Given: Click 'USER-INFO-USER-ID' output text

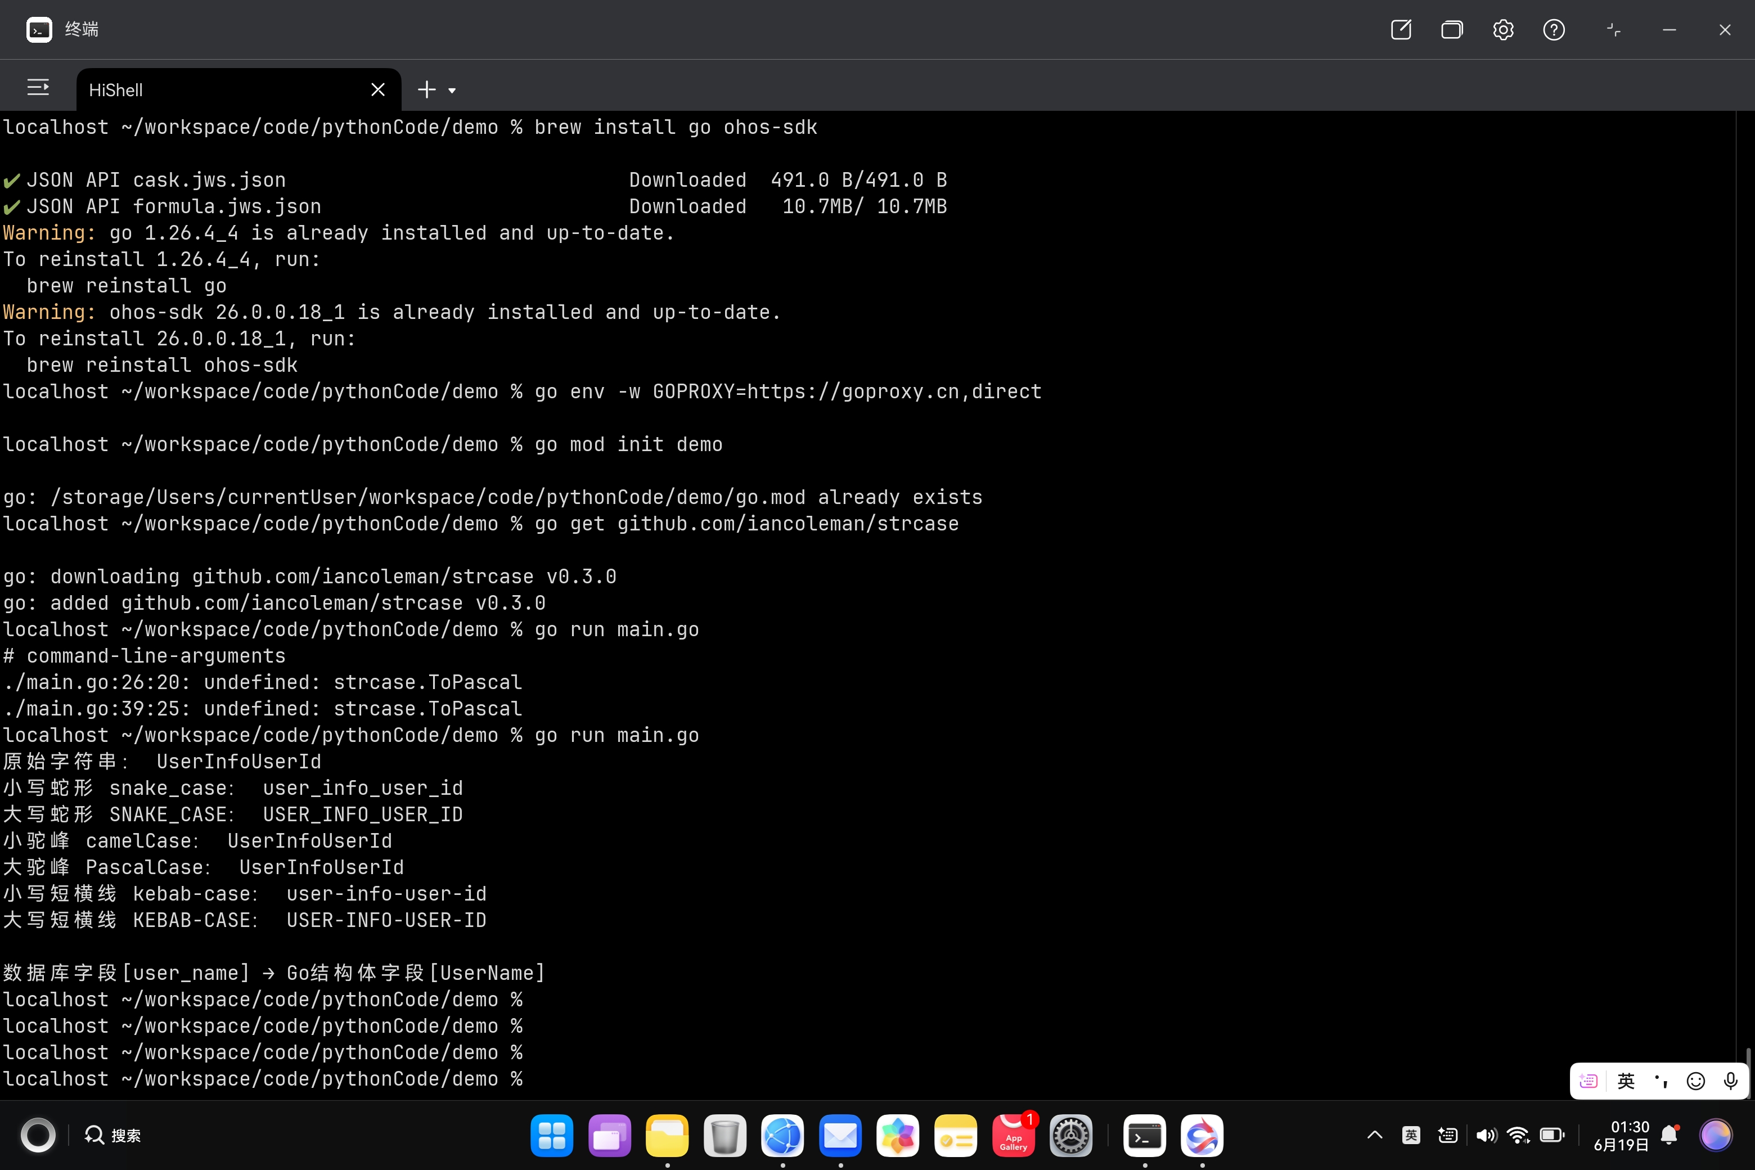Looking at the screenshot, I should [x=386, y=921].
